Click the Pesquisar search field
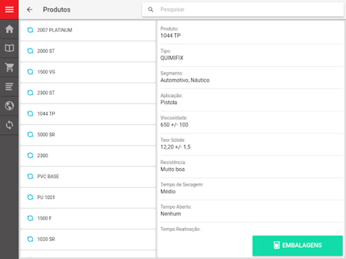Screen dimensions: 346x259 point(248,9)
